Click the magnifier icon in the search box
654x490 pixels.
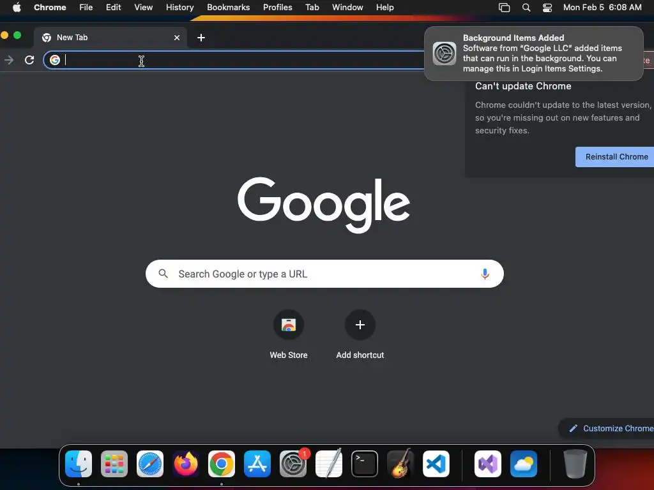coord(163,274)
